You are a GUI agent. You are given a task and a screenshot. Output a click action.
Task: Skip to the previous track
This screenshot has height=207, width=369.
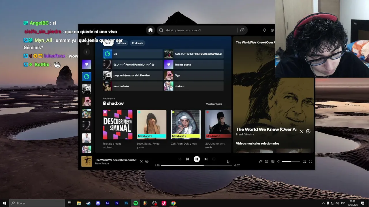pyautogui.click(x=187, y=159)
